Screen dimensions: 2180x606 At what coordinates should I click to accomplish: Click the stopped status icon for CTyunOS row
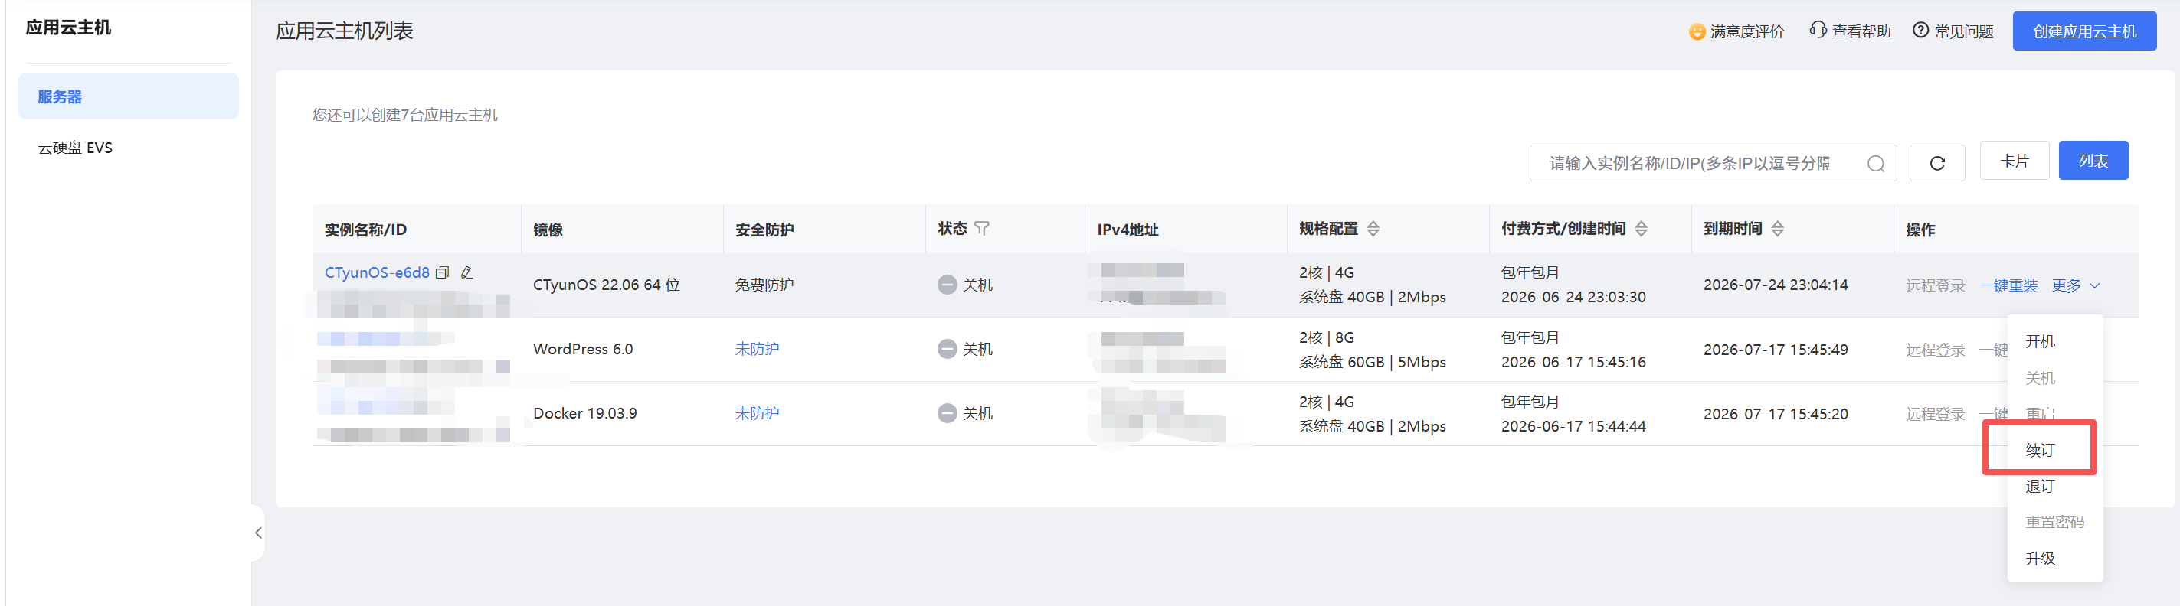point(947,285)
